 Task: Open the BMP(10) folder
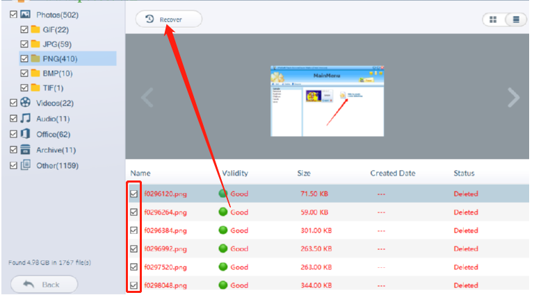pyautogui.click(x=58, y=74)
